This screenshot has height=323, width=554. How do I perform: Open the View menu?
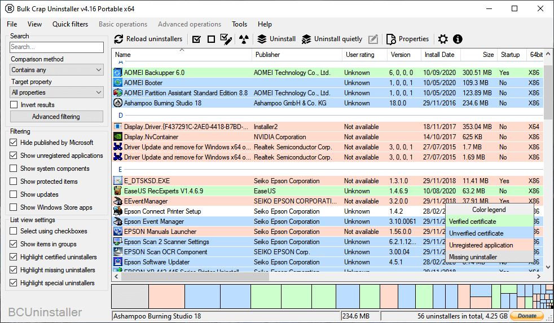[x=34, y=24]
